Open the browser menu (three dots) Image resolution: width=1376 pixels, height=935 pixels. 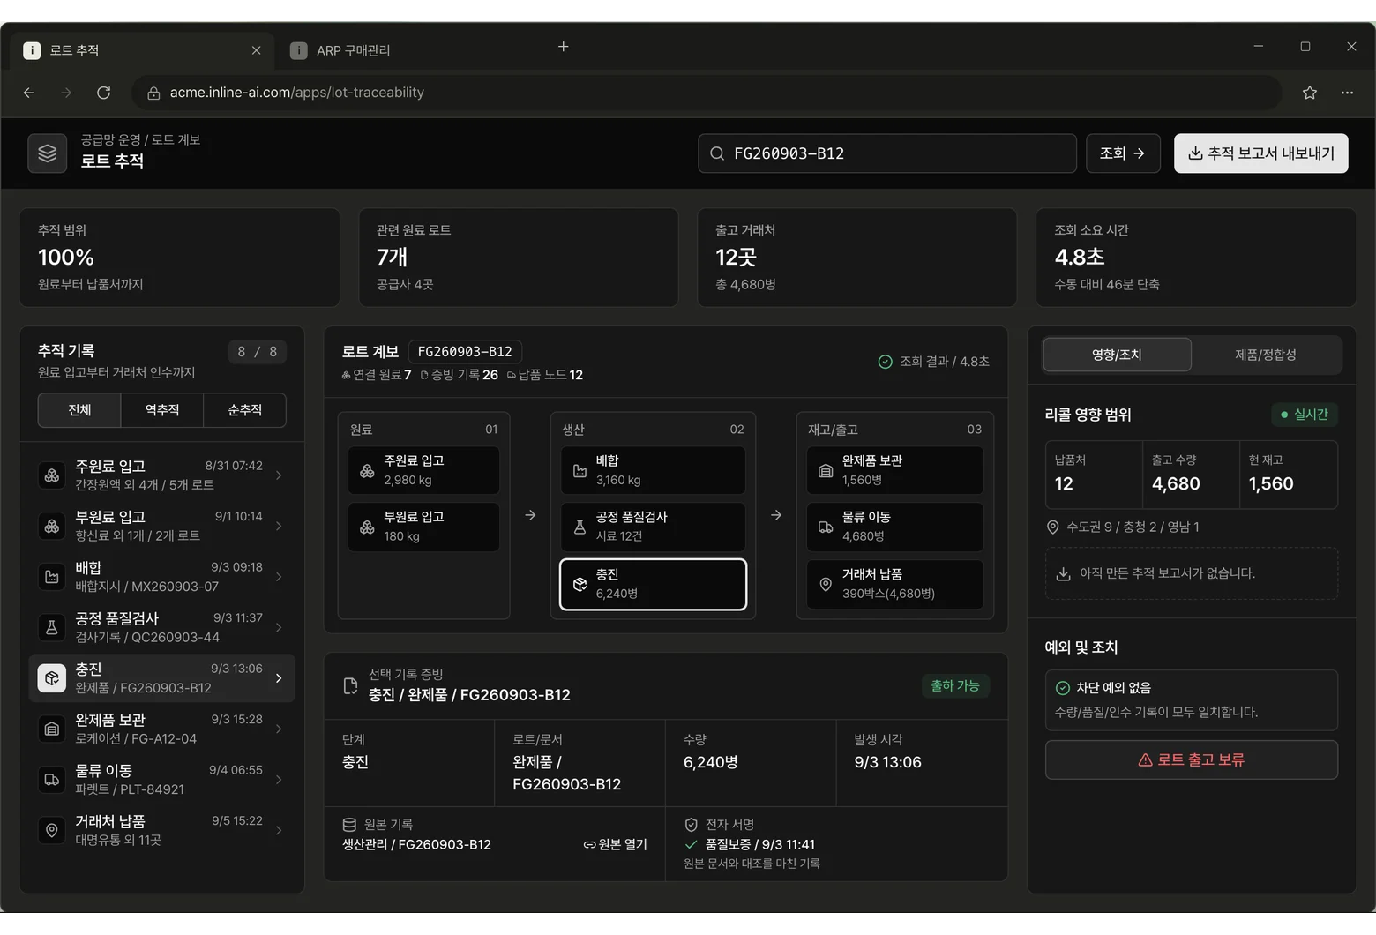(x=1347, y=93)
